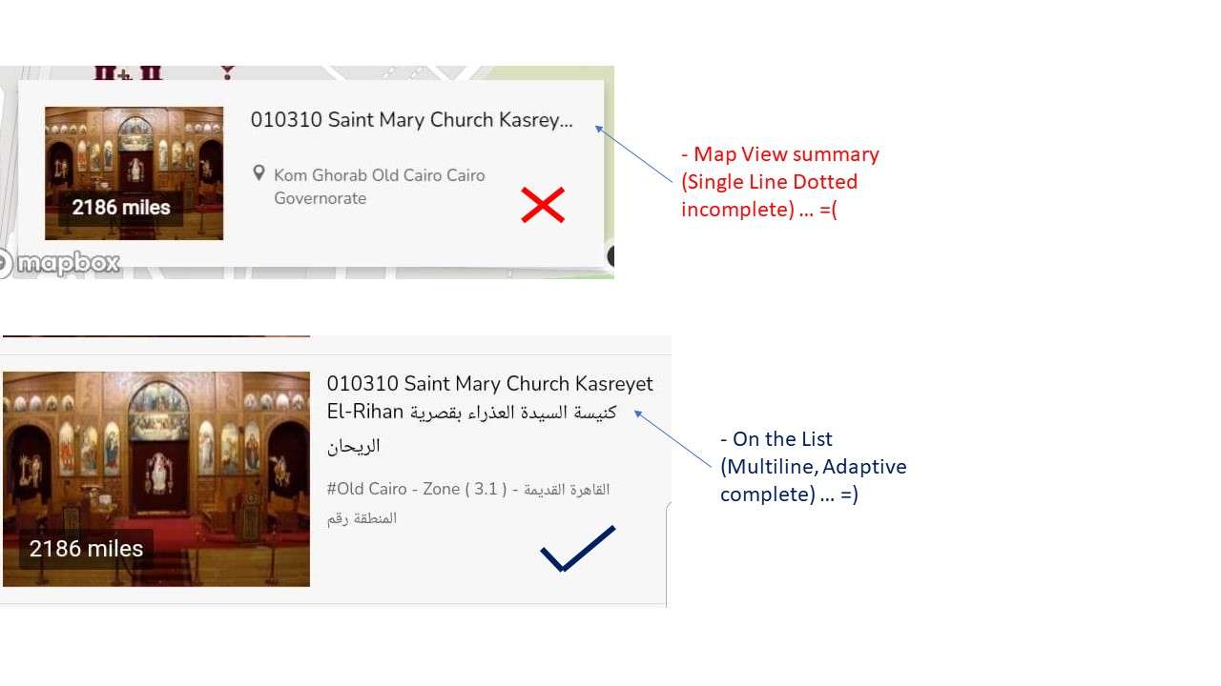Click the Arabic zone text المنطقة رقم
The image size is (1221, 686).
tap(362, 518)
